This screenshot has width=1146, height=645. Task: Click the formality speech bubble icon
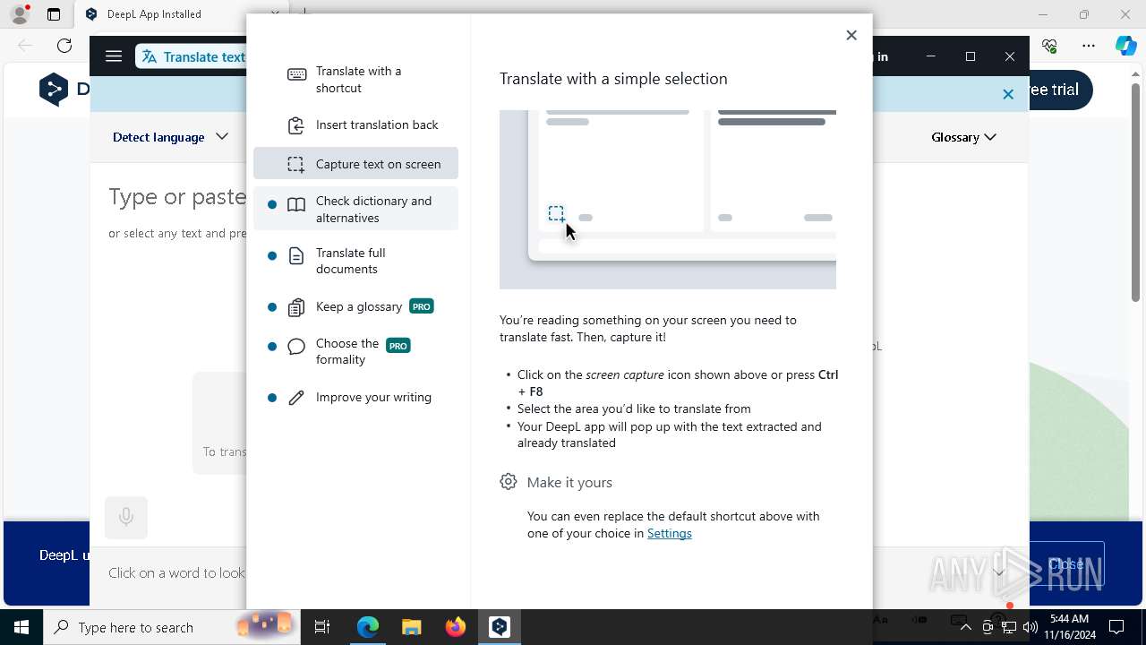296,347
